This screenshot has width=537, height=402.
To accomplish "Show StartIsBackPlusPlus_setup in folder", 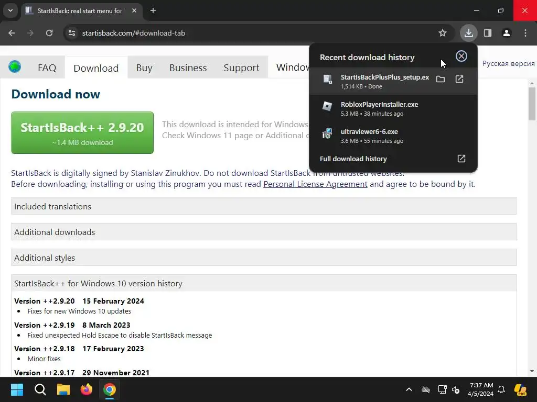I will pos(441,80).
